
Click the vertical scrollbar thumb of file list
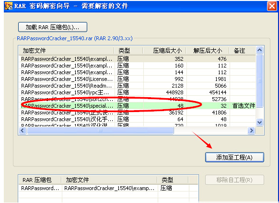[260, 81]
